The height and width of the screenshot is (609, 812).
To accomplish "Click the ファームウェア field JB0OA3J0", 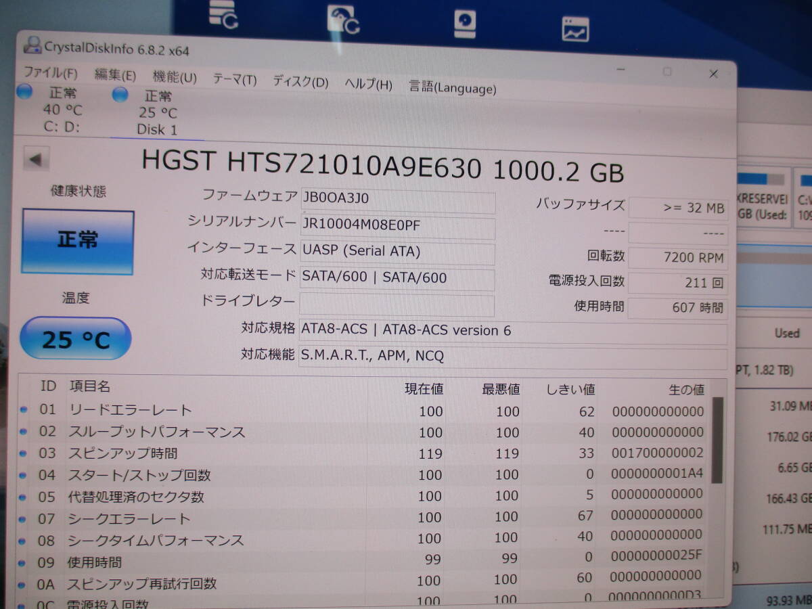I will pos(397,201).
